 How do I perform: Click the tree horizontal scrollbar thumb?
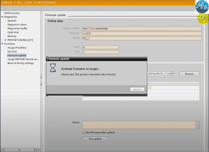coord(19,150)
